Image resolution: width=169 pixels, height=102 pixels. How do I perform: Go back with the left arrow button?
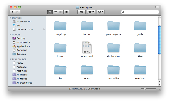pos(12,12)
